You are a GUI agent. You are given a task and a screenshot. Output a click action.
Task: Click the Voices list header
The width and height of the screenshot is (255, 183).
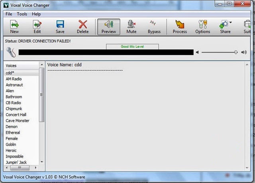pyautogui.click(x=22, y=66)
